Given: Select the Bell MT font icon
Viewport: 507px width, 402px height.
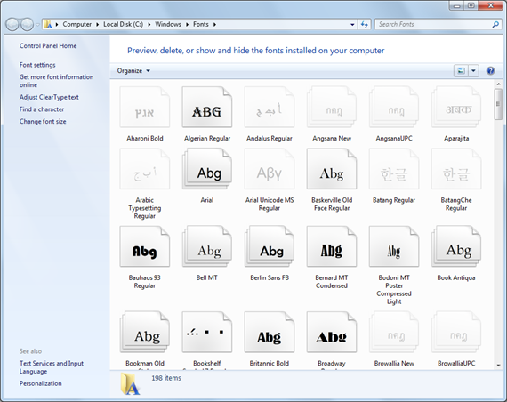Looking at the screenshot, I should pos(207,246).
